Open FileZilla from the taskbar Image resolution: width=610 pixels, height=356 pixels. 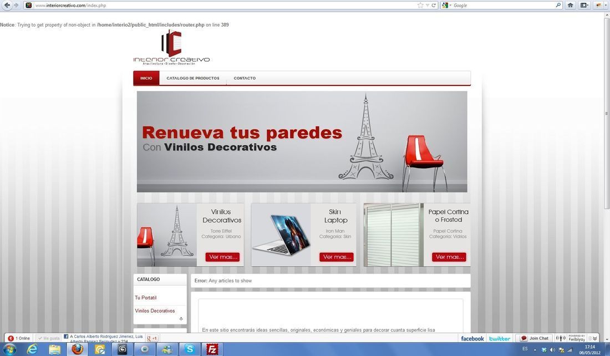coord(212,349)
